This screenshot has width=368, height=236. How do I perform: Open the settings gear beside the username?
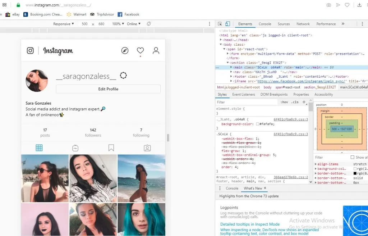(123, 76)
